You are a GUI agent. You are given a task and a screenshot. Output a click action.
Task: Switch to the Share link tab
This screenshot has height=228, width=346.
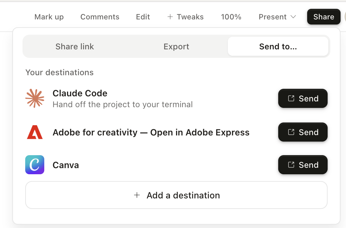tap(75, 47)
